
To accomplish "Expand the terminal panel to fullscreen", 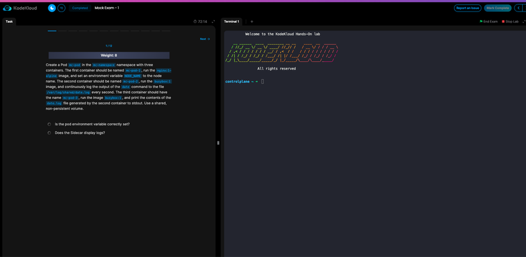I will coord(524,22).
